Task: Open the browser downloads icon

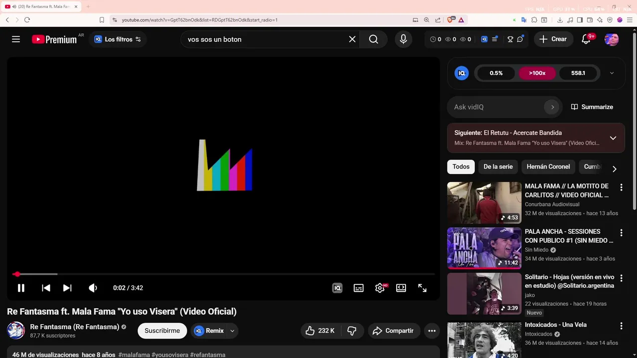Action: pos(560,20)
